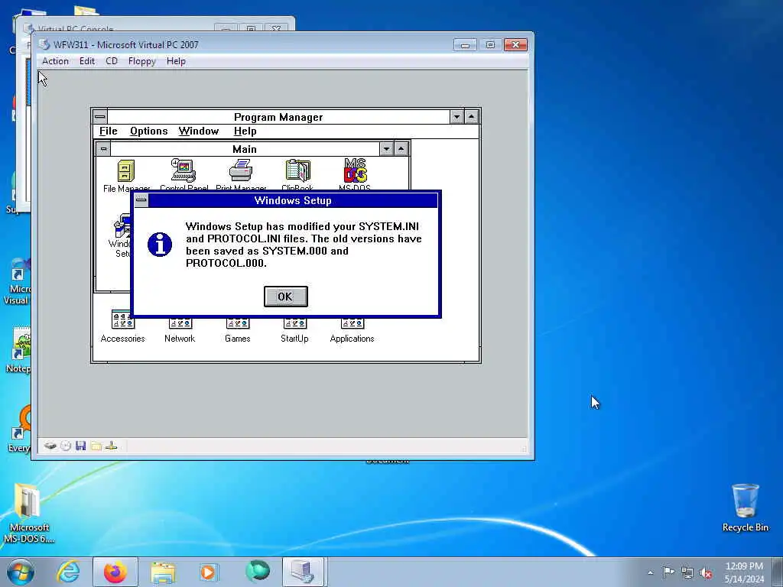Close the WFW311 Virtual PC window

[x=515, y=45]
